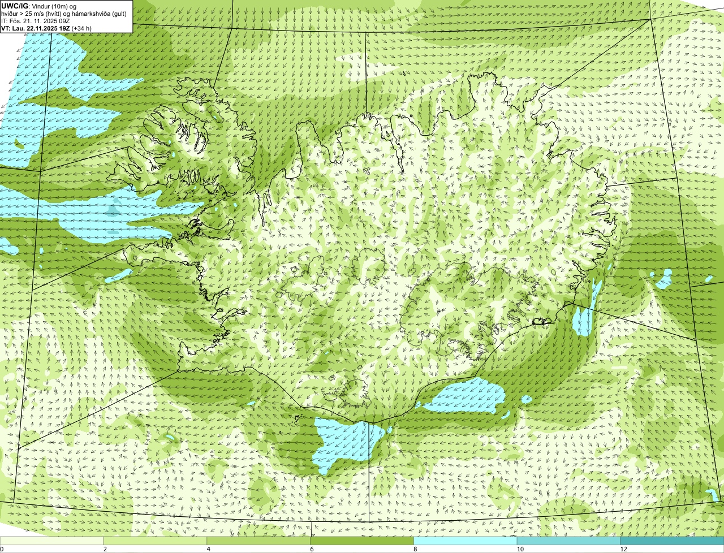Click the darkest teal colorbar segment above 12
Screen dimensions: 724x553
673,541
